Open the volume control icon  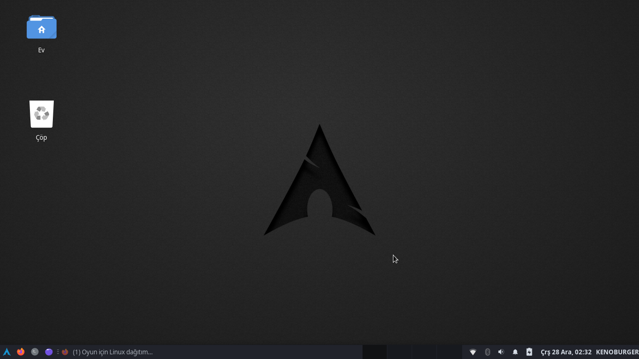tap(501, 352)
